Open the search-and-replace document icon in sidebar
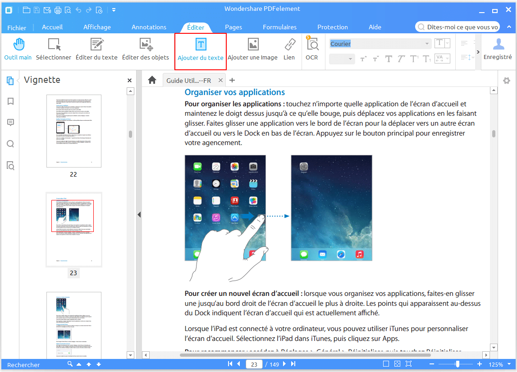Screen dimensions: 517x372 pos(10,165)
